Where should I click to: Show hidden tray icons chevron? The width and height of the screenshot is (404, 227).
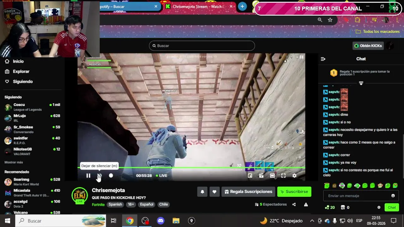[312, 221]
